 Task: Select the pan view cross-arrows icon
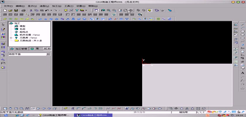click(x=131, y=10)
